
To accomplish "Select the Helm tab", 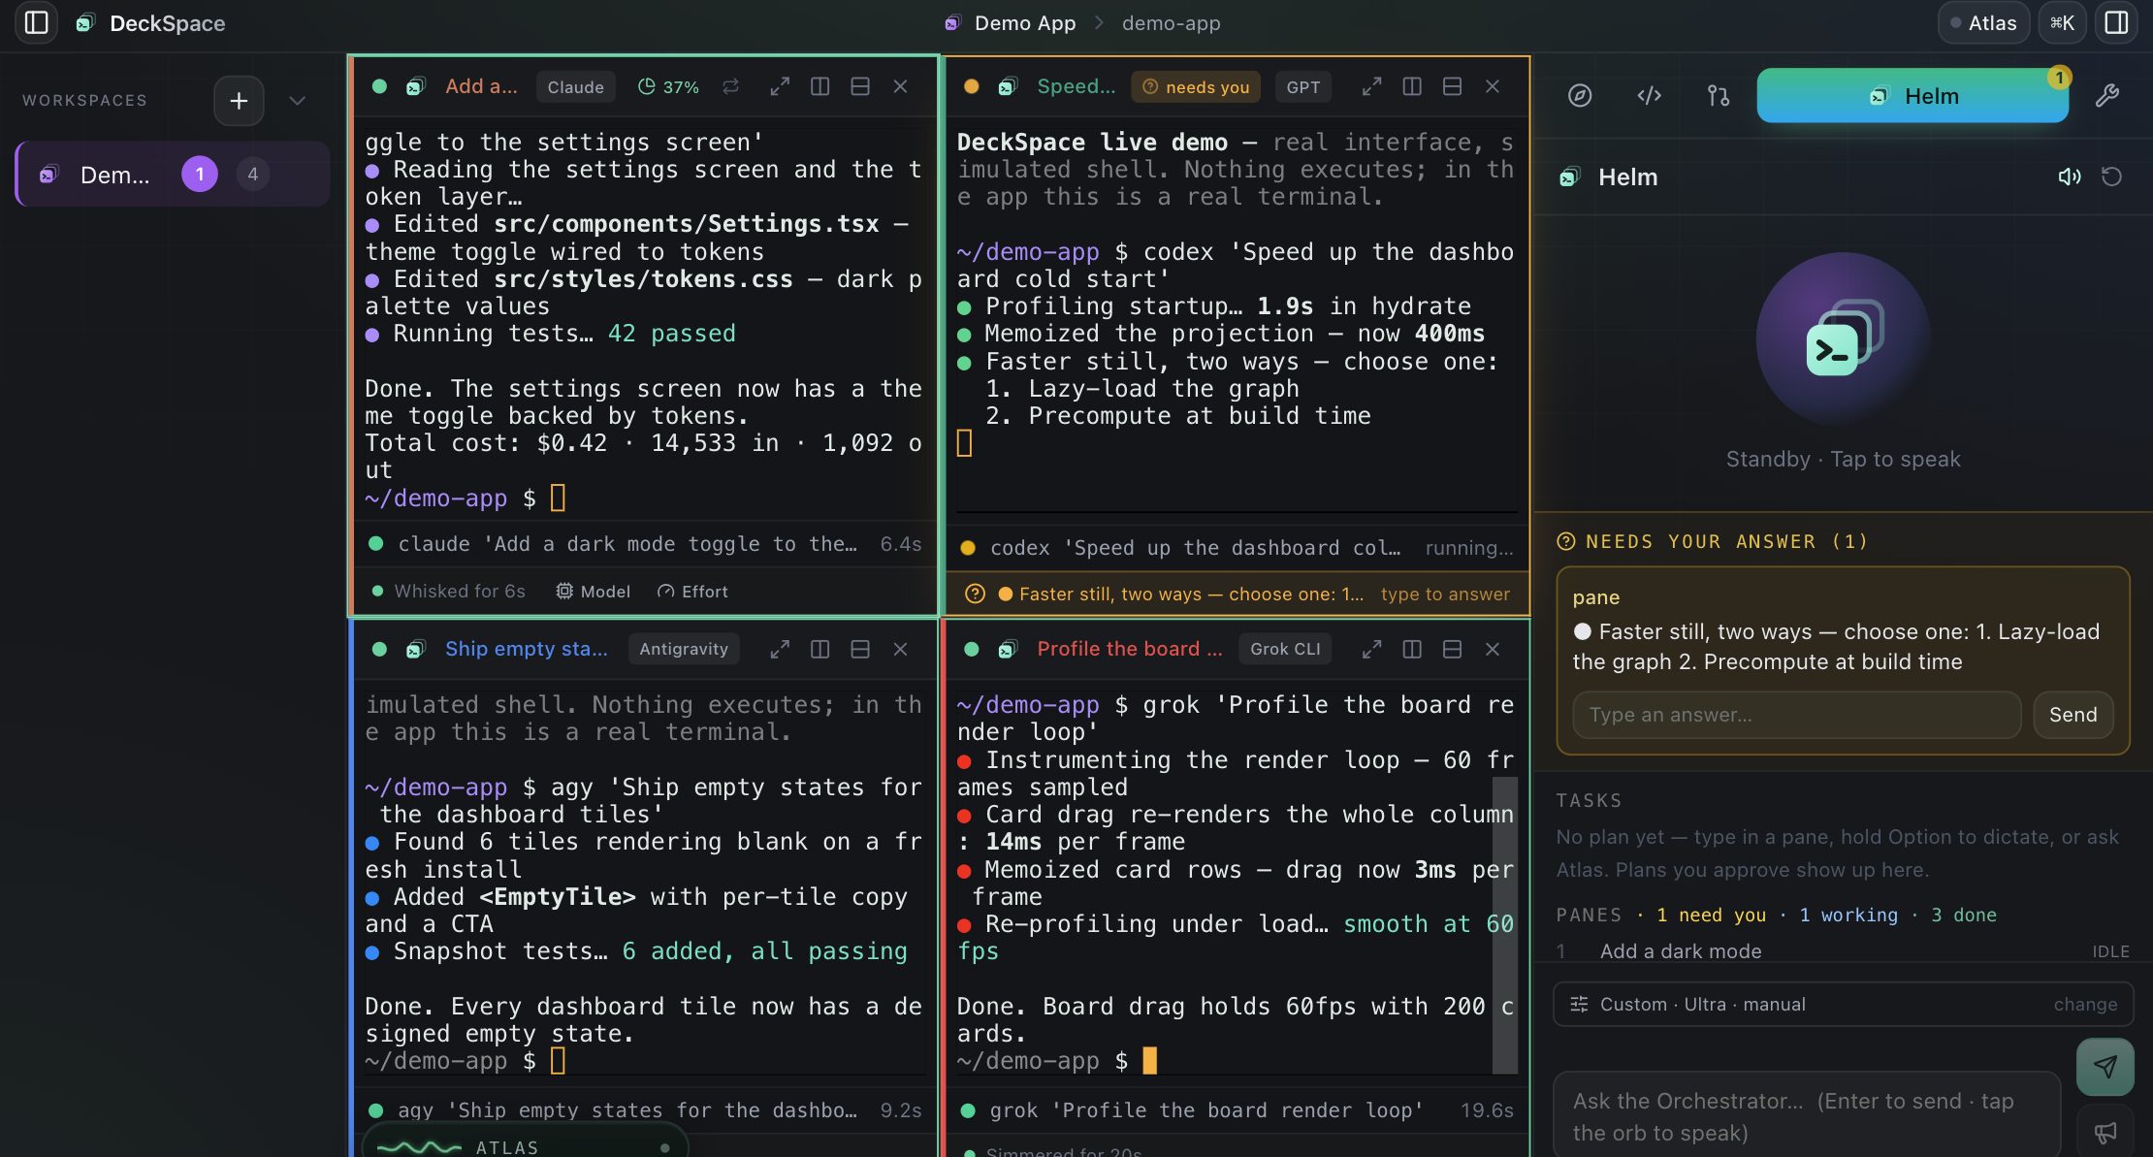I will (1912, 95).
